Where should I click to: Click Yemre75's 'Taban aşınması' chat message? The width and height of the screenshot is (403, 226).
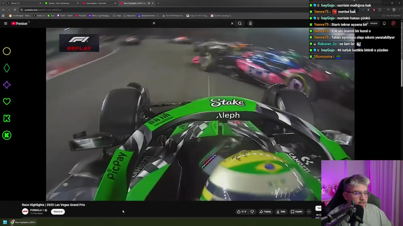click(362, 37)
